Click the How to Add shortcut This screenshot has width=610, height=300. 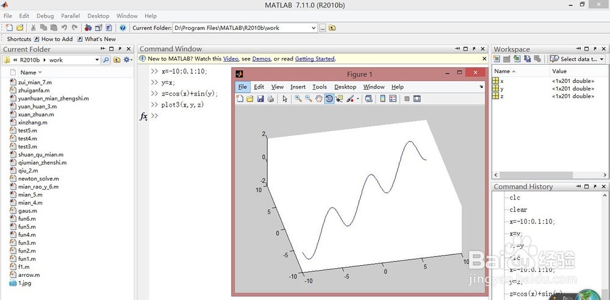pos(53,39)
